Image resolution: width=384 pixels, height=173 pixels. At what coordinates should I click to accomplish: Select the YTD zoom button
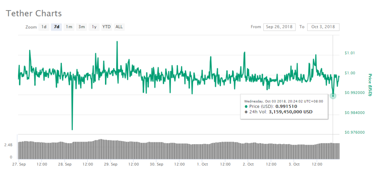[x=106, y=27]
